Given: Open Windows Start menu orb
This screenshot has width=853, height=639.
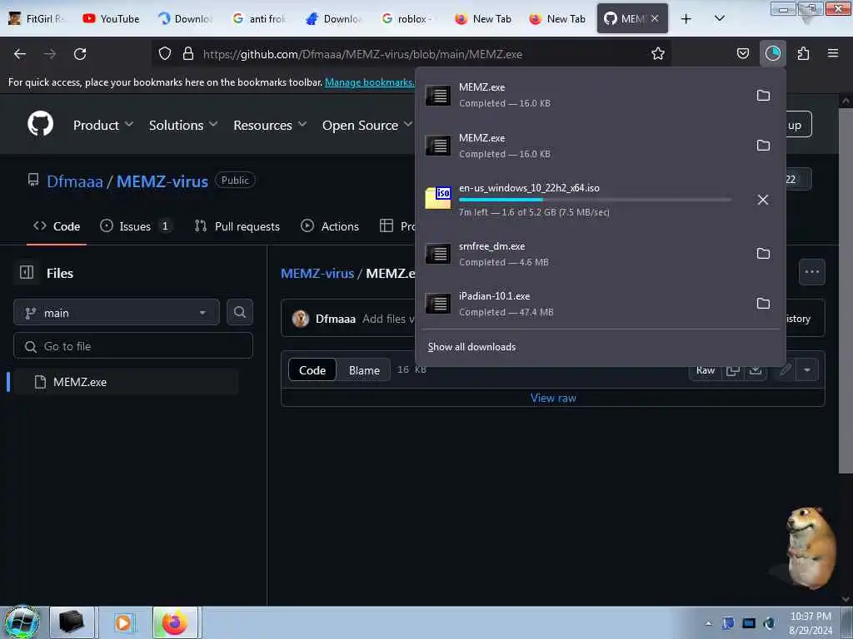Looking at the screenshot, I should pyautogui.click(x=22, y=622).
